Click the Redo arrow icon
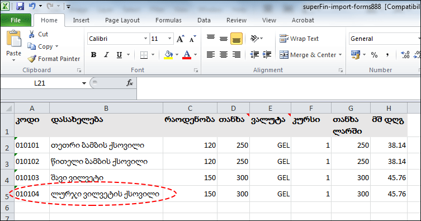This screenshot has height=221, width=421. coord(50,6)
